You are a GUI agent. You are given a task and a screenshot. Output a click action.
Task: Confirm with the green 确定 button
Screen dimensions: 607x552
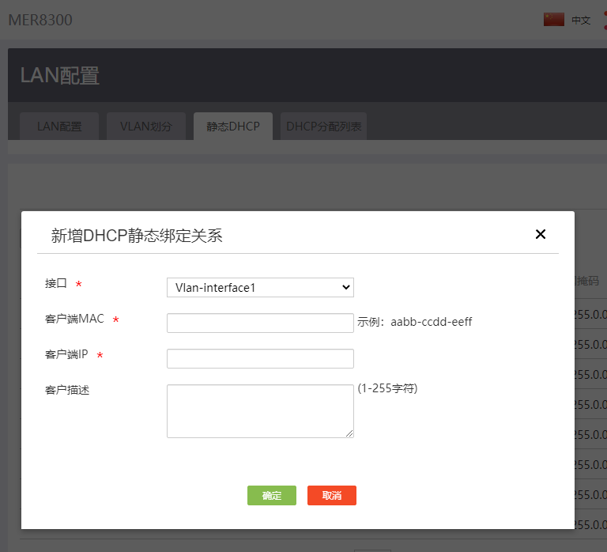(272, 495)
